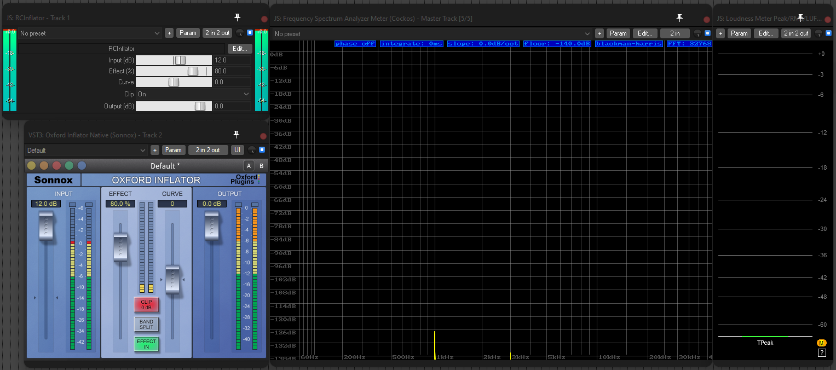Click the RCInflator Output (dB) slider handle
The height and width of the screenshot is (370, 836).
tap(200, 106)
